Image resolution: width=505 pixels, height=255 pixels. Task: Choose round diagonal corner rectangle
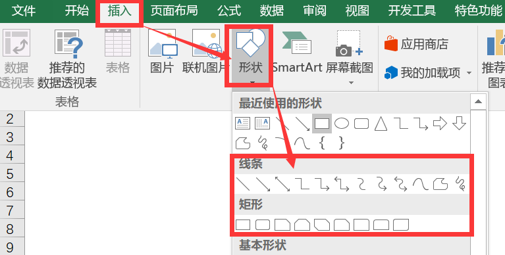(401, 225)
